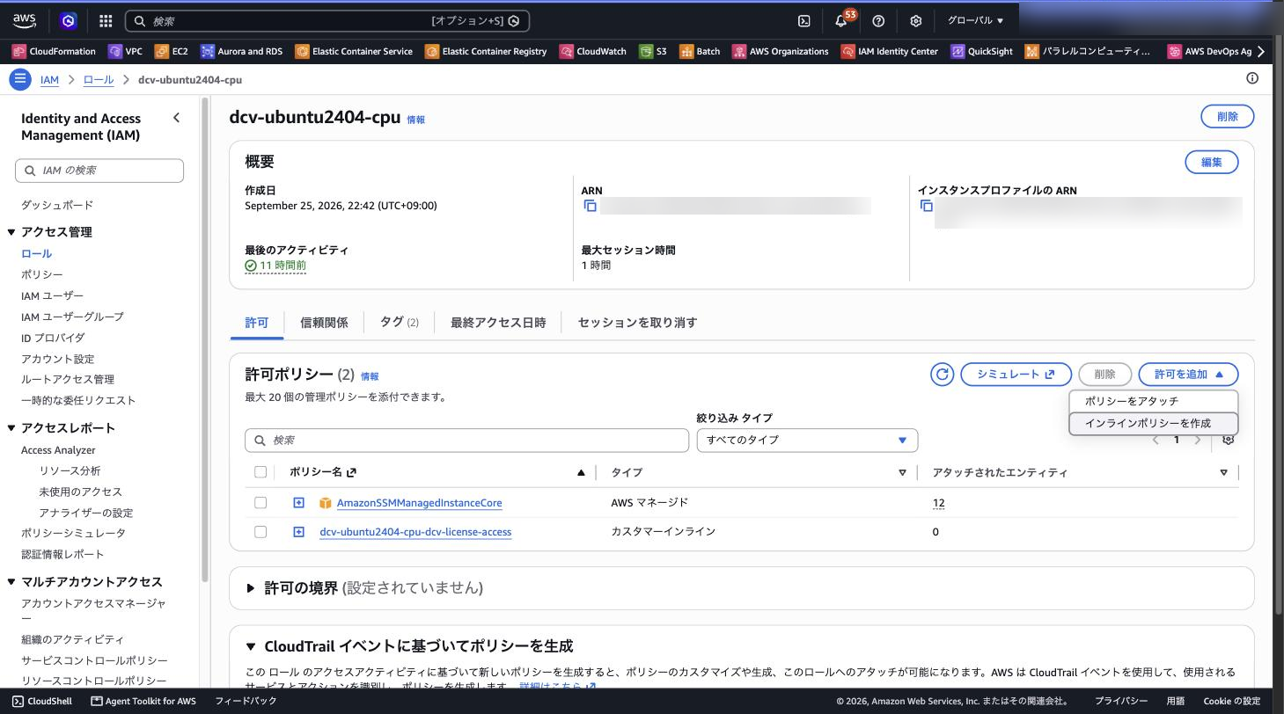Open Elastic Container Registry shortcut

486,51
